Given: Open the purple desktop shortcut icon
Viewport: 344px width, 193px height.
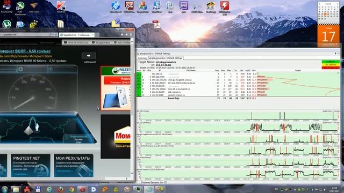Looking at the screenshot, I should pyautogui.click(x=184, y=6).
